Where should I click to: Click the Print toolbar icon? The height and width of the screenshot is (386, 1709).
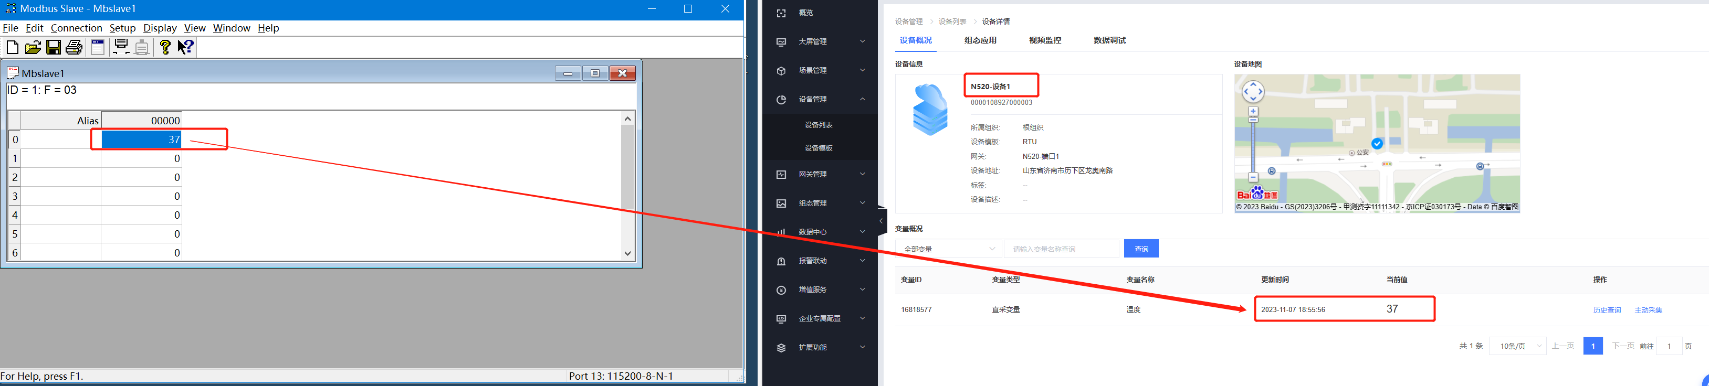click(75, 47)
